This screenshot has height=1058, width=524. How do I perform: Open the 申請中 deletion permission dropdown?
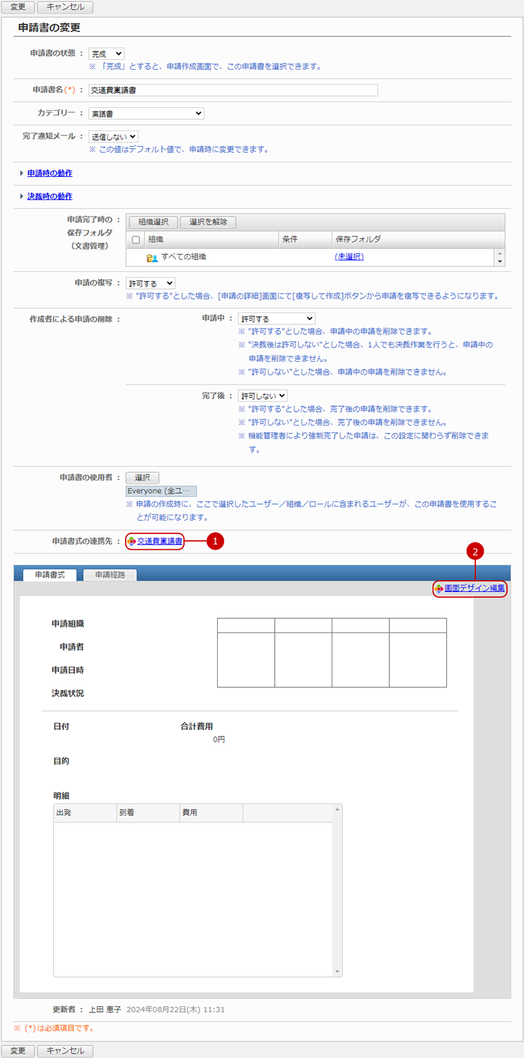pos(276,318)
